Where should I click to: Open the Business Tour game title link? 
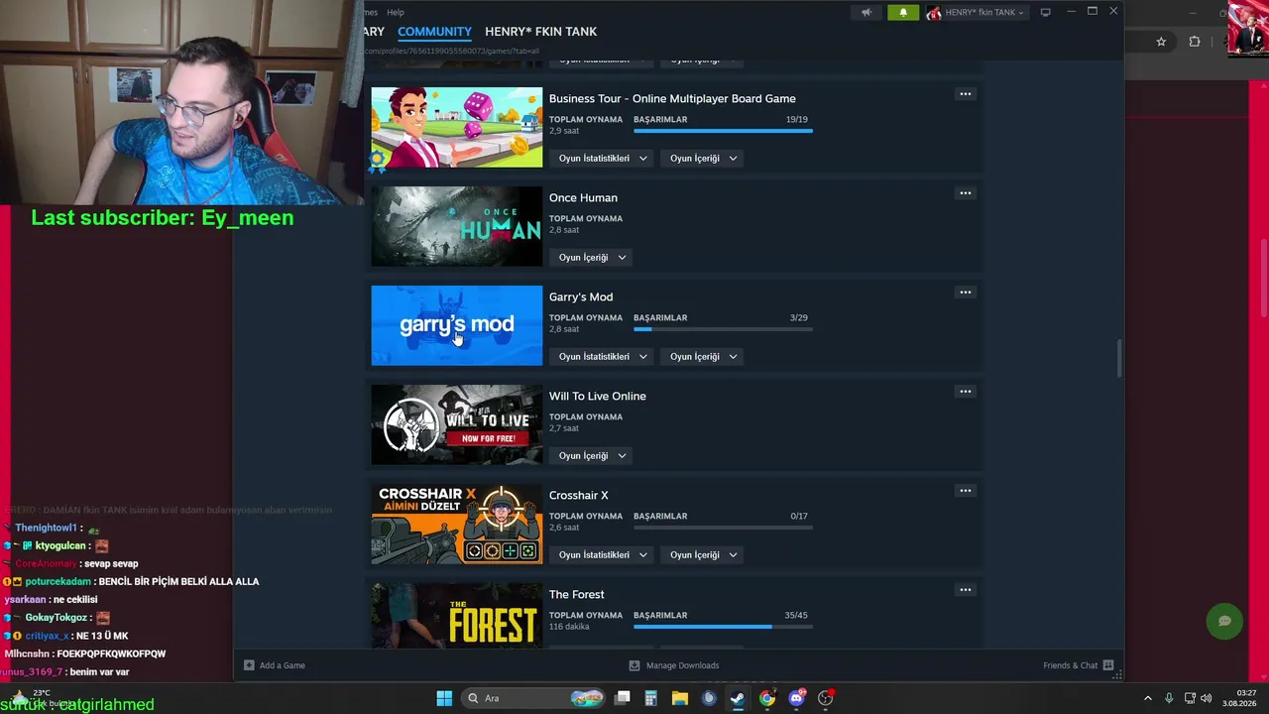672,99
